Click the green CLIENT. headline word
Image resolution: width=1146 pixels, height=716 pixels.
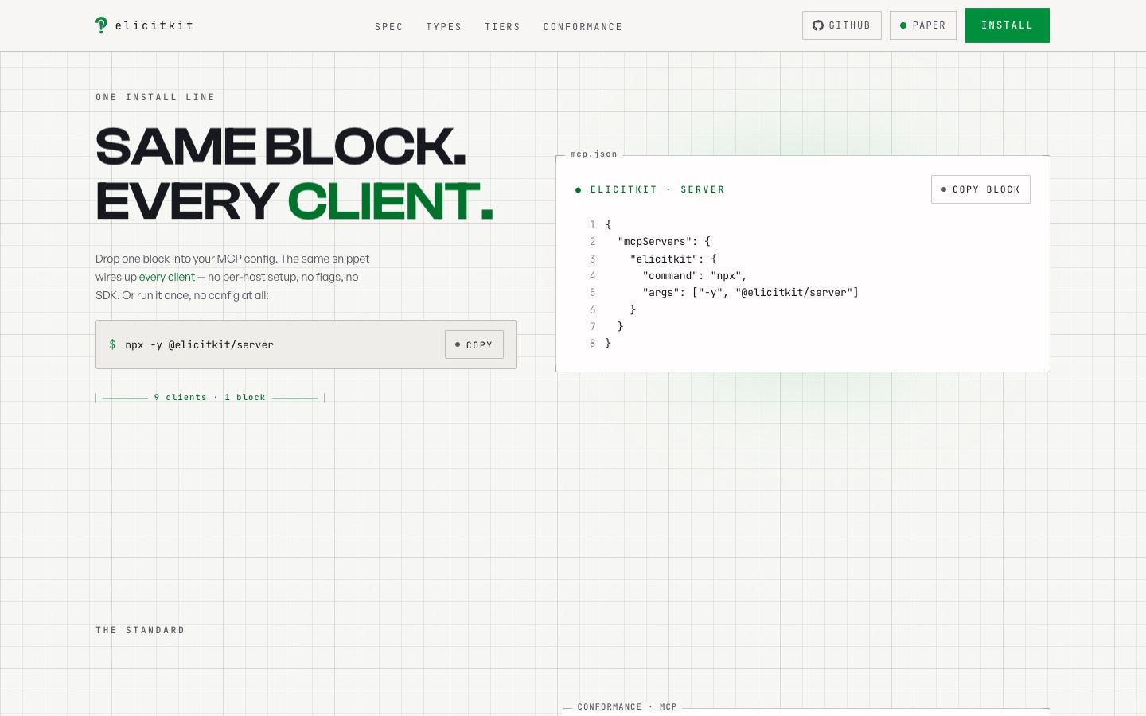pos(390,200)
